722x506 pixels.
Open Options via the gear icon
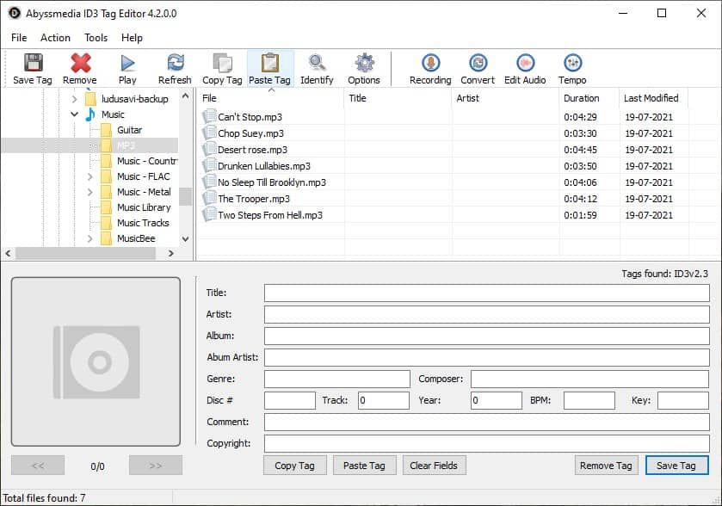click(x=364, y=63)
